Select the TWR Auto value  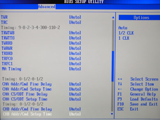click(75, 17)
